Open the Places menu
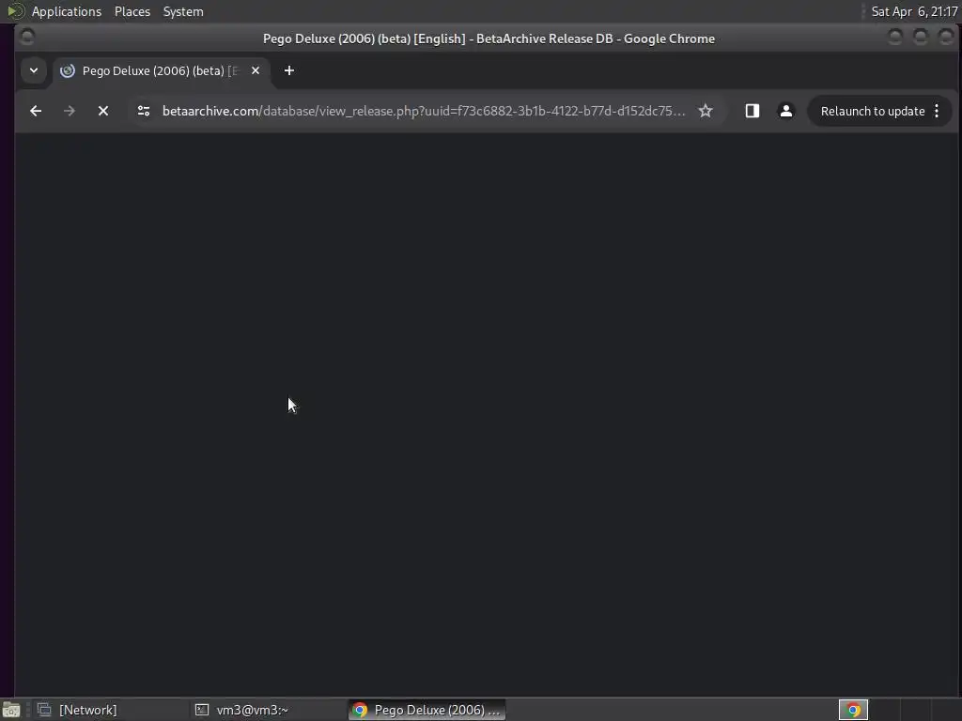The height and width of the screenshot is (721, 962). pos(132,11)
